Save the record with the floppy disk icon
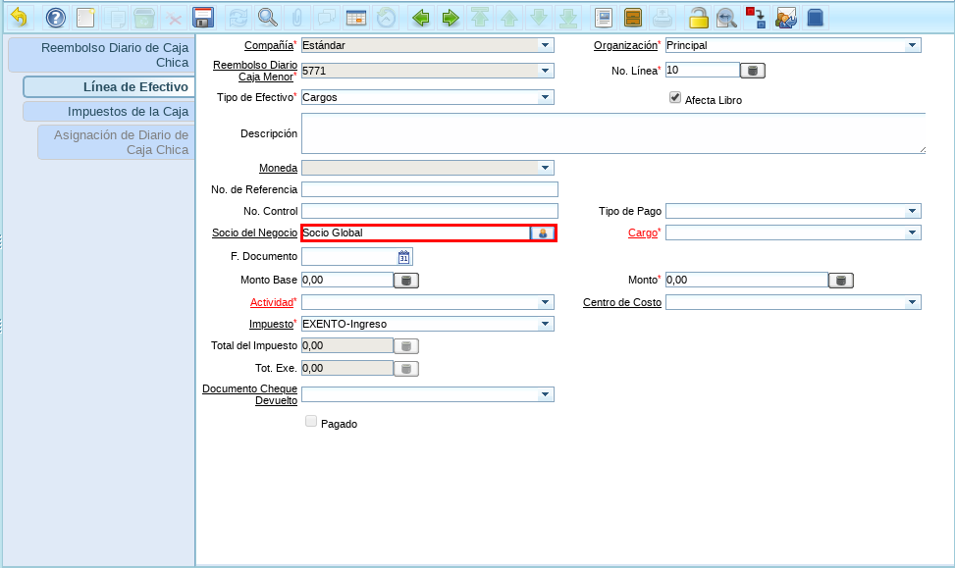The width and height of the screenshot is (955, 568). tap(203, 18)
